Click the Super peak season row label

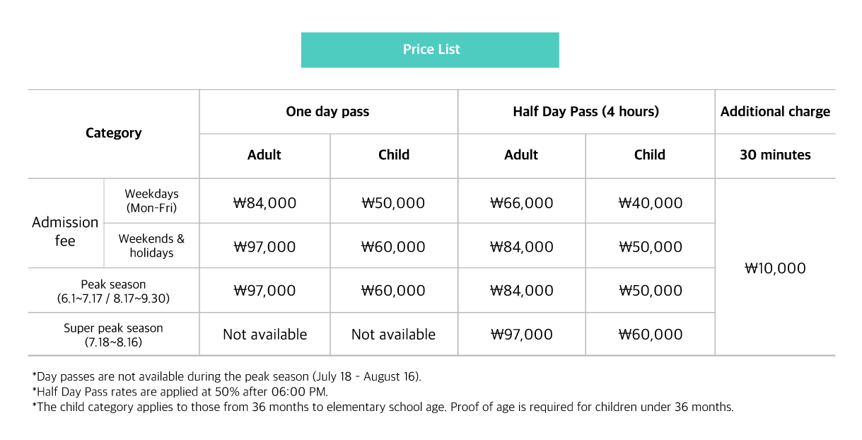point(114,335)
